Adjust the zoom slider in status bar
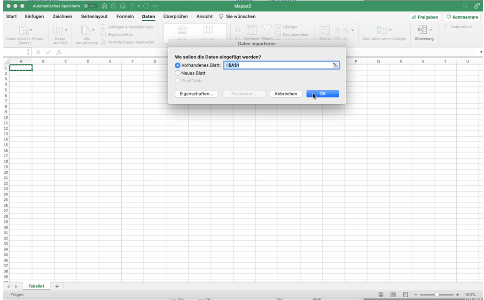484x300 pixels. pyautogui.click(x=437, y=295)
